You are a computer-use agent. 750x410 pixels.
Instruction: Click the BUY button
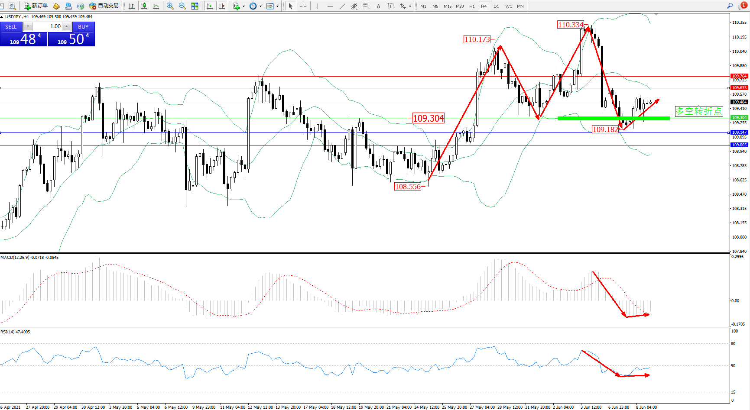pyautogui.click(x=83, y=26)
